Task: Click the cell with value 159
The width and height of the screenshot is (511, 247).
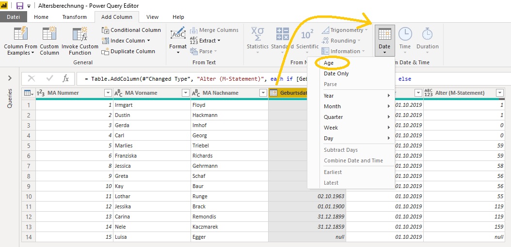Action: 464,227
